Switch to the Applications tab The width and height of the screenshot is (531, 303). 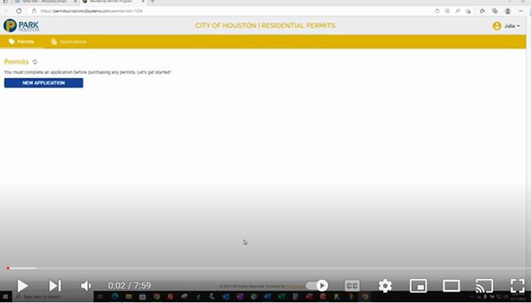point(69,42)
